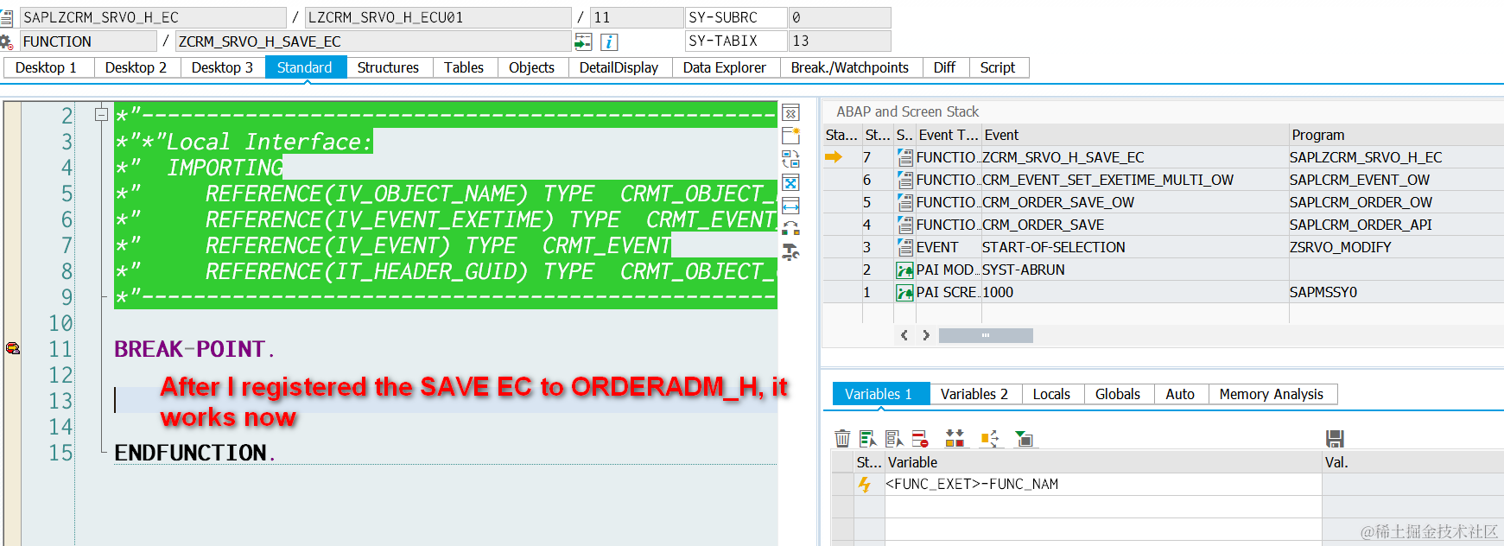Viewport: 1504px width, 546px height.
Task: Click the Close Tool icon beside source editor
Action: (x=790, y=113)
